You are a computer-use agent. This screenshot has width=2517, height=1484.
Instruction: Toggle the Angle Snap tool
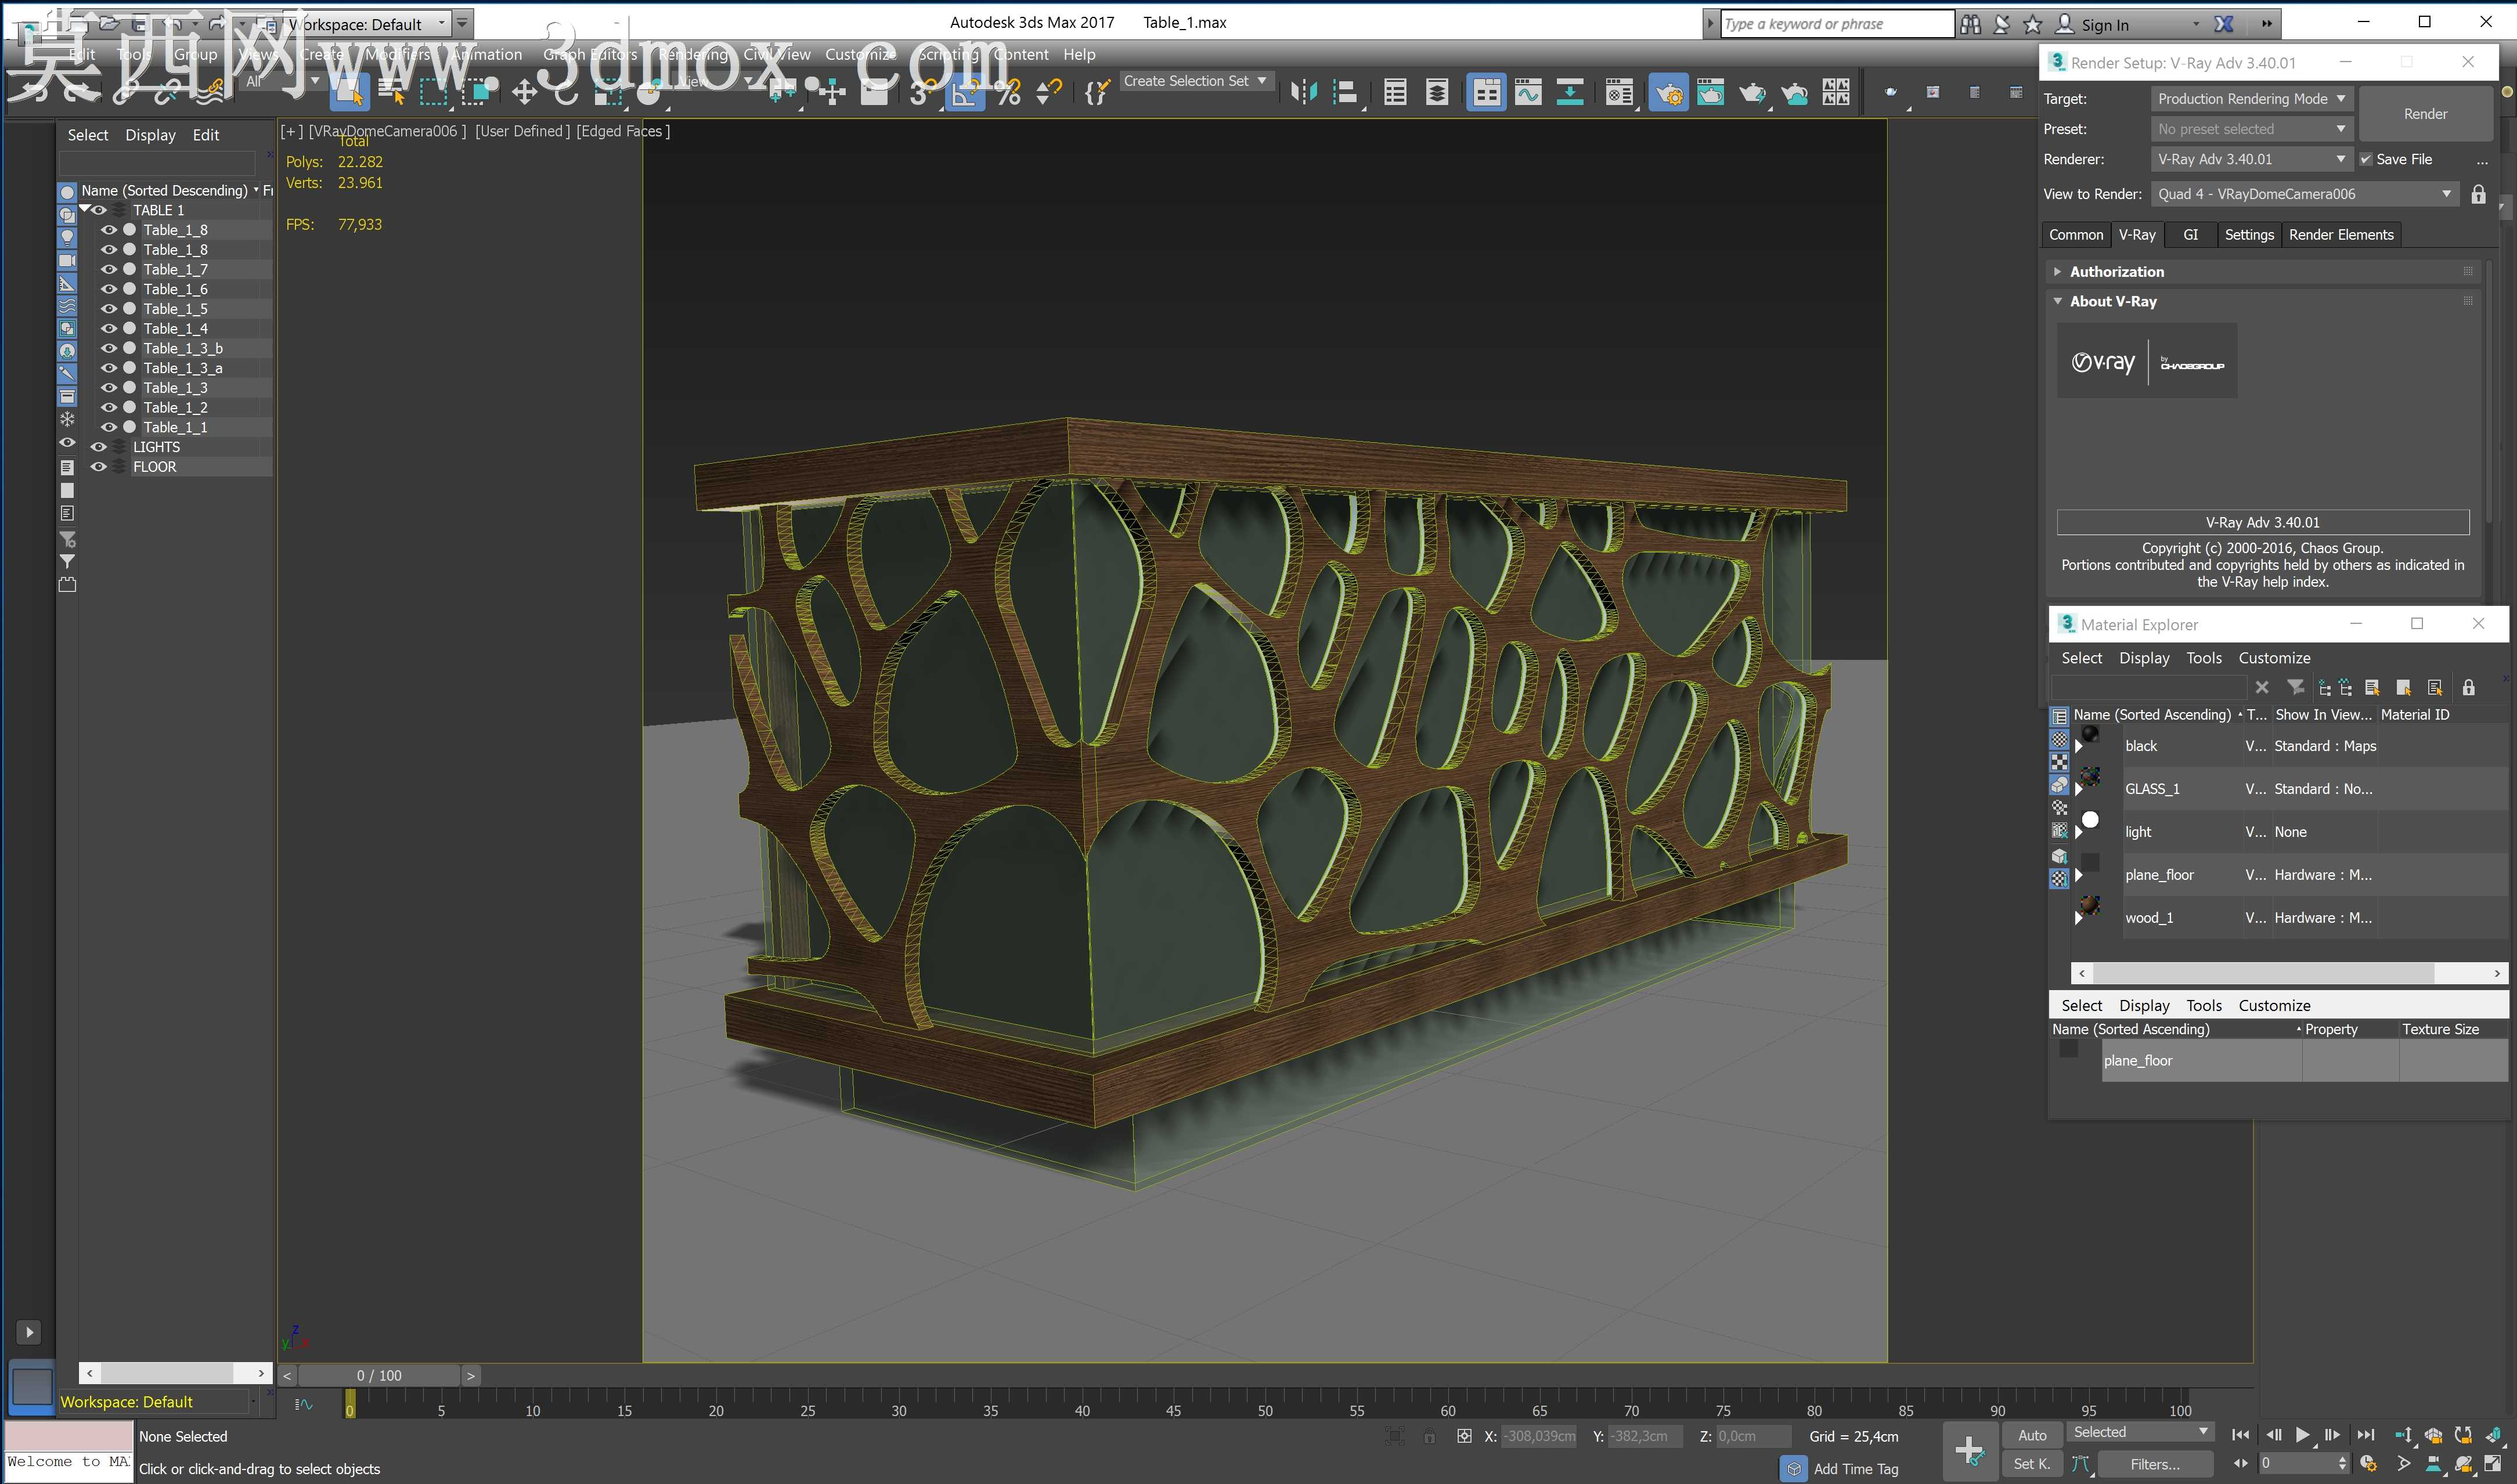click(964, 93)
